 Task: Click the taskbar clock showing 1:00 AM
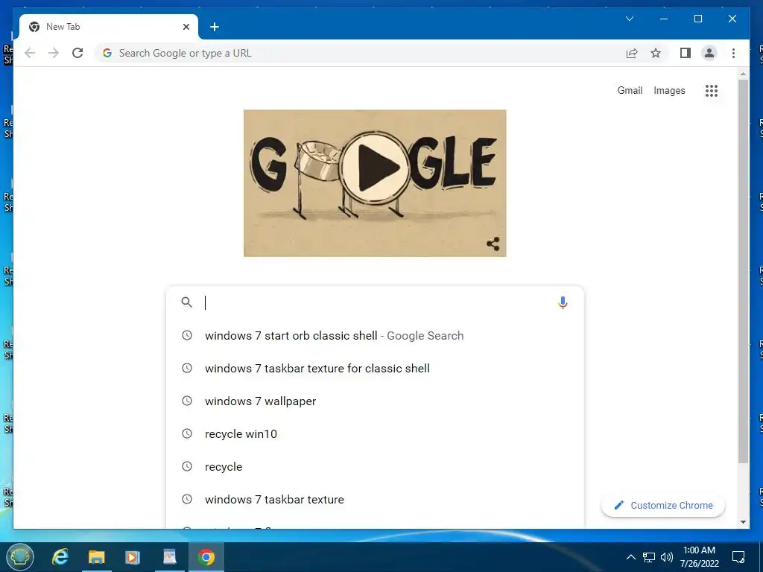click(x=699, y=557)
